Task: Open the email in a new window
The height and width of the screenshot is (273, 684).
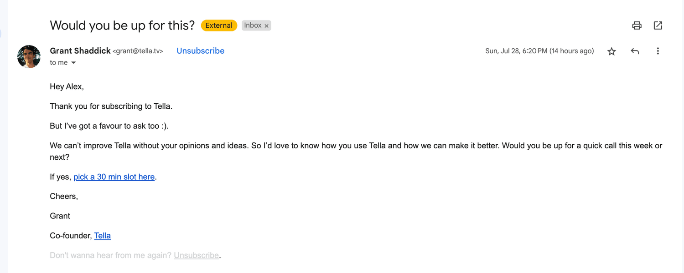Action: point(658,25)
